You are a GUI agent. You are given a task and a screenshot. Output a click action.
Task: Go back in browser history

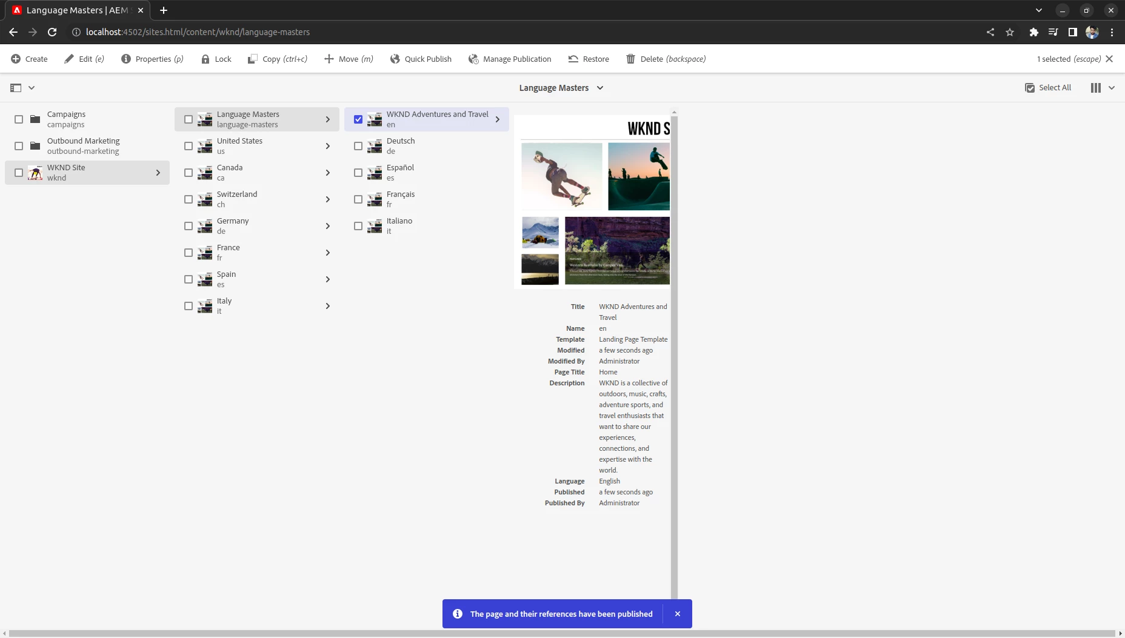click(13, 32)
